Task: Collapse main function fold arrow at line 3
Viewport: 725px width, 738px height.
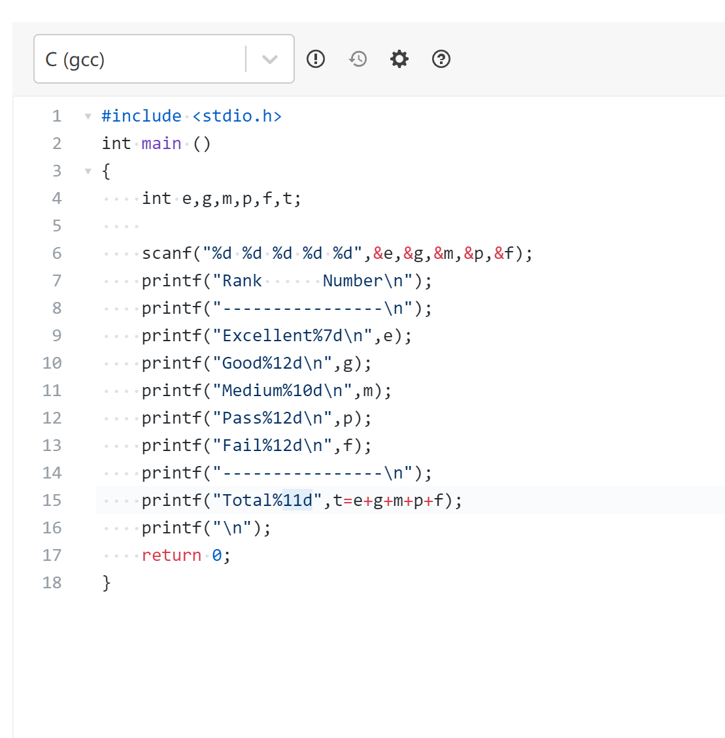Action: point(88,171)
